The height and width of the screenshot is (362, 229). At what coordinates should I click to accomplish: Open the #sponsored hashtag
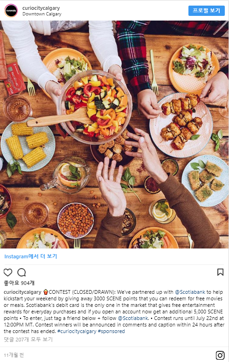pos(111,331)
